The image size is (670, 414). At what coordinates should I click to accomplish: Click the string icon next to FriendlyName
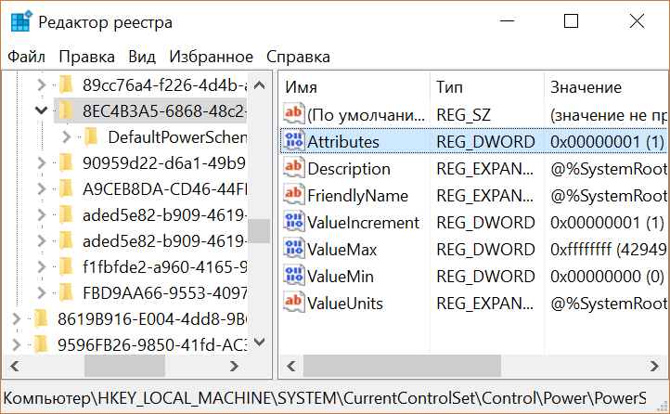tap(294, 194)
